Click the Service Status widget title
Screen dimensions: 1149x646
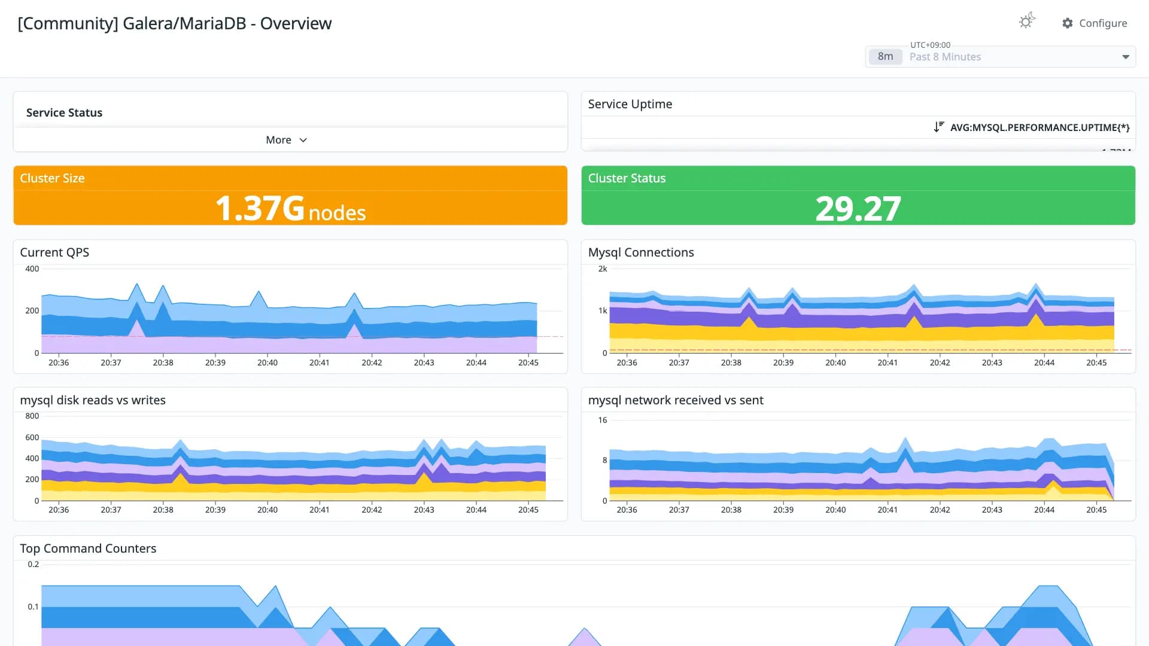click(x=64, y=112)
